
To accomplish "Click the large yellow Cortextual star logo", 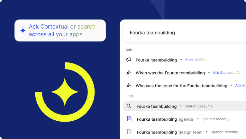I will (65, 92).
